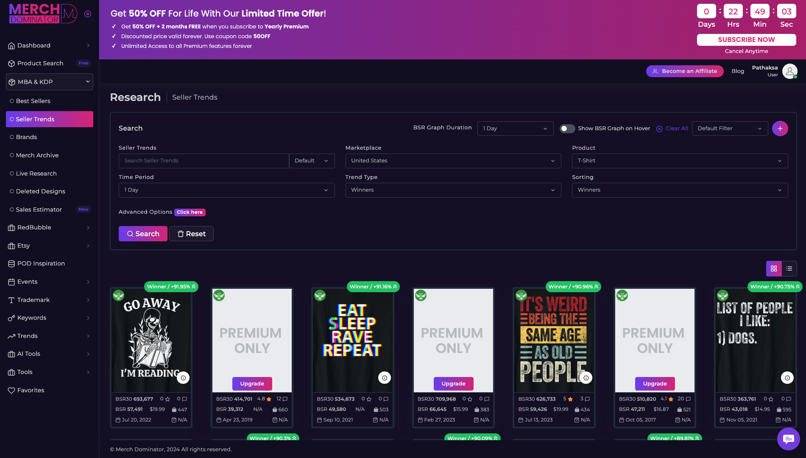806x458 pixels.
Task: Click the Search Seller Trends input field
Action: point(204,161)
